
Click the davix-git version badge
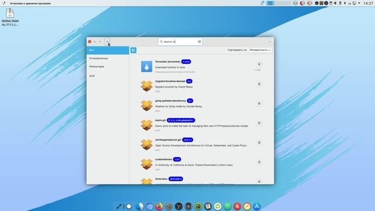coord(181,120)
